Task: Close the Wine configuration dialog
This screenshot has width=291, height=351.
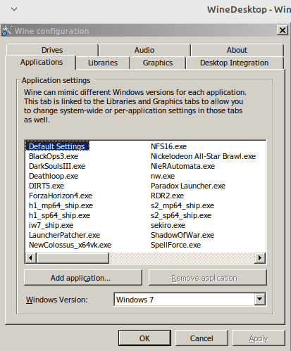Action: coord(282,30)
